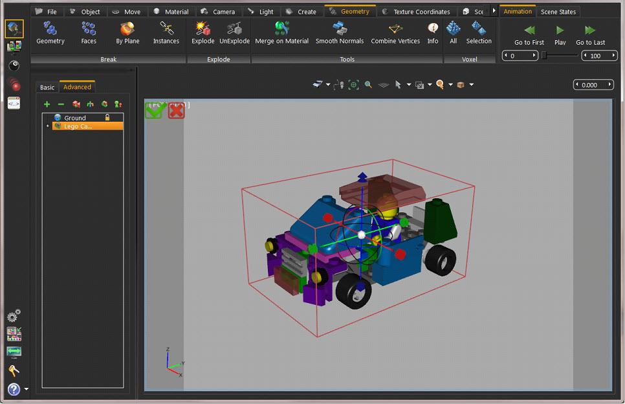Click the Voxel All icon
This screenshot has height=404, width=625.
pos(453,33)
